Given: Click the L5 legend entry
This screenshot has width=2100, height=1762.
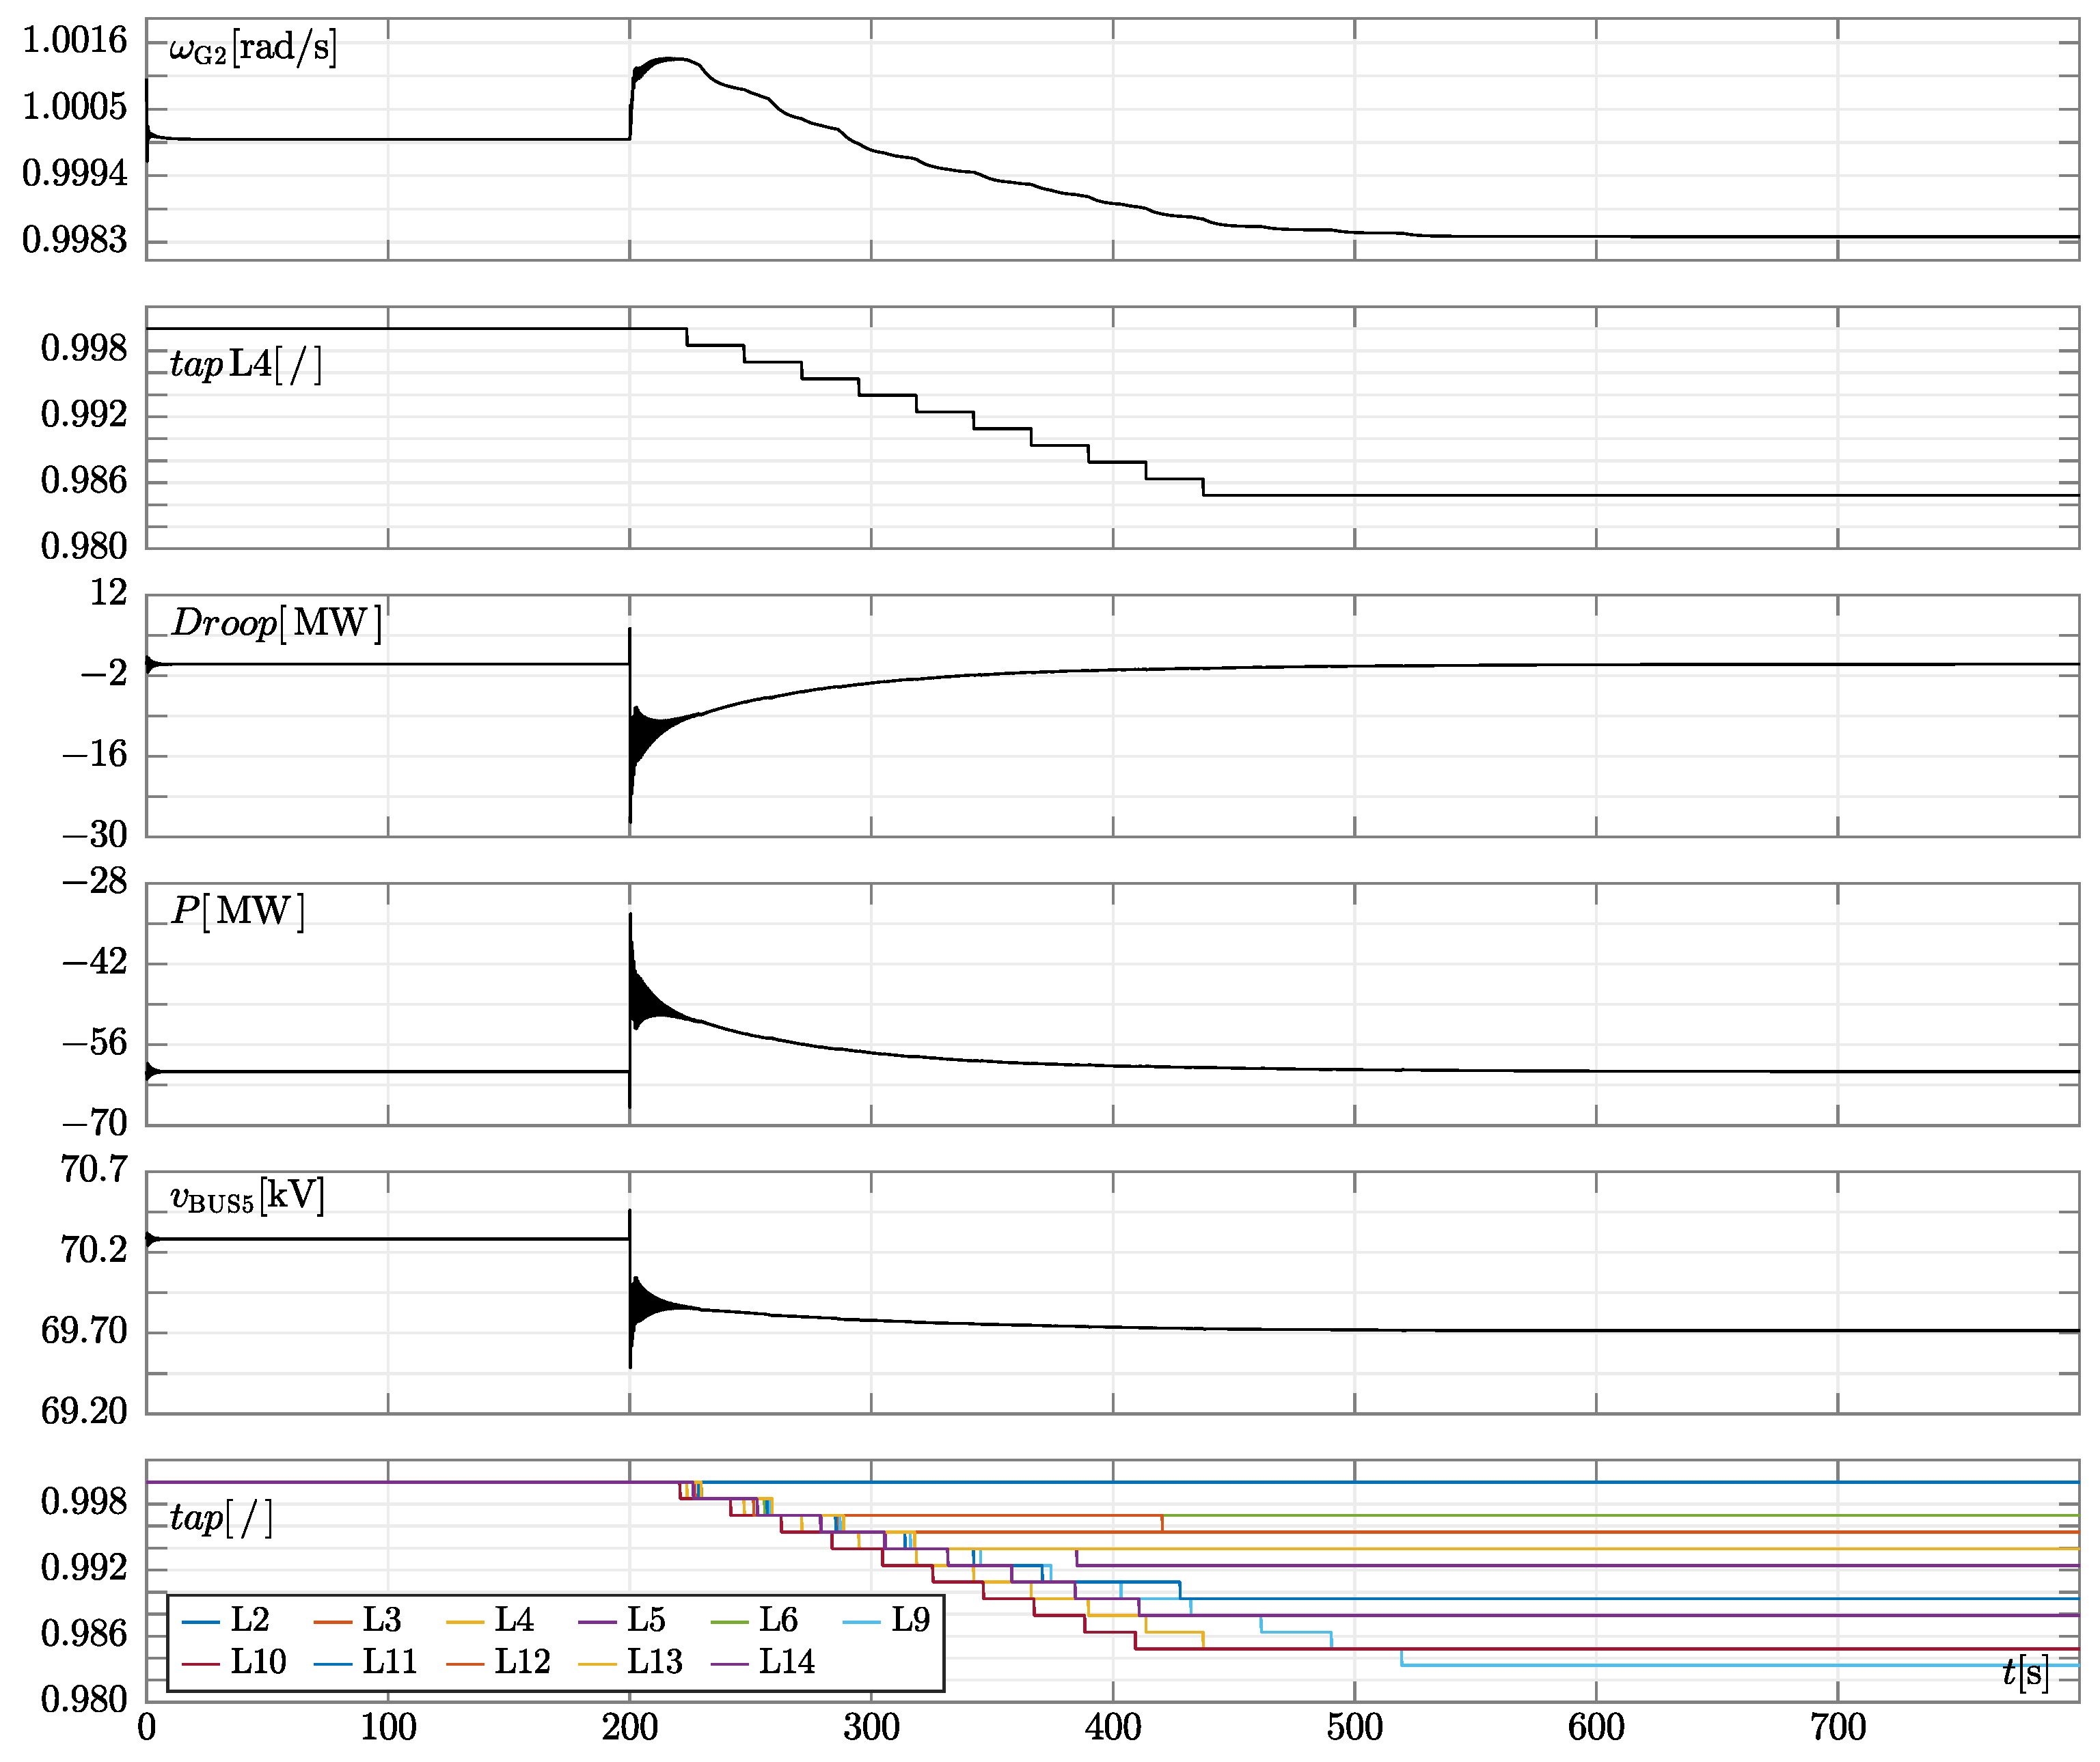Looking at the screenshot, I should 646,1620.
